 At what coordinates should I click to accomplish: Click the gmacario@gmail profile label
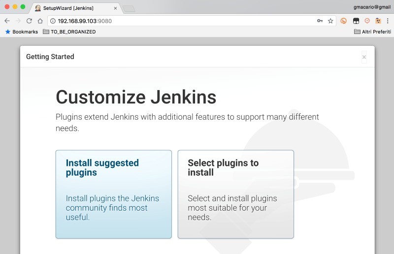372,7
